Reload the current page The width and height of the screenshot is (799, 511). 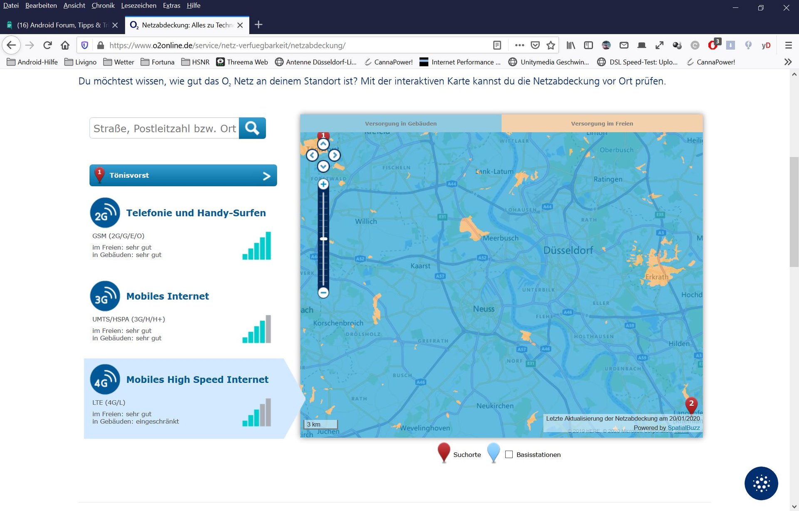click(x=47, y=45)
